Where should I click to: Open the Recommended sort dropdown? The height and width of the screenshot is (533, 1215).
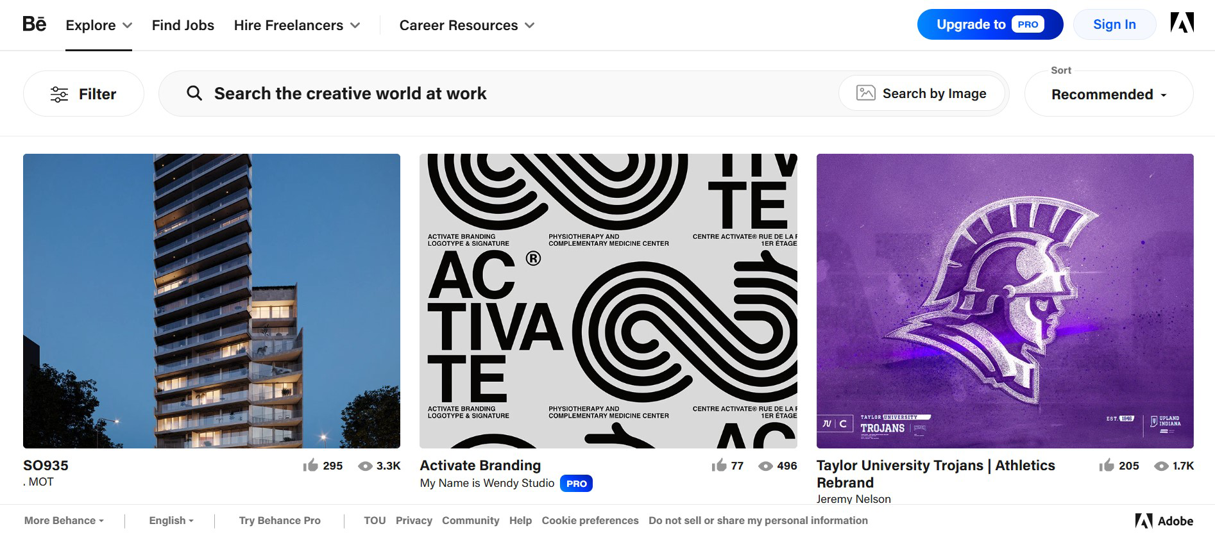point(1109,94)
